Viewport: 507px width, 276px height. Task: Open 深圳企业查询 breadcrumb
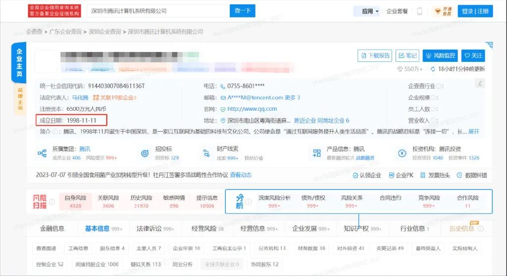(105, 32)
